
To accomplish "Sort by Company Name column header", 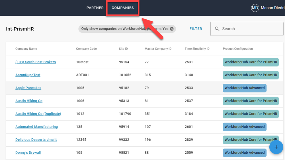I will tap(26, 49).
